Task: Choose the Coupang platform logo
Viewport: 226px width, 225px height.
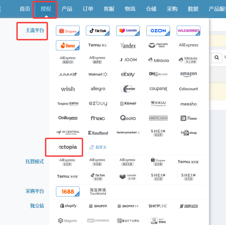Action: pyautogui.click(x=158, y=89)
